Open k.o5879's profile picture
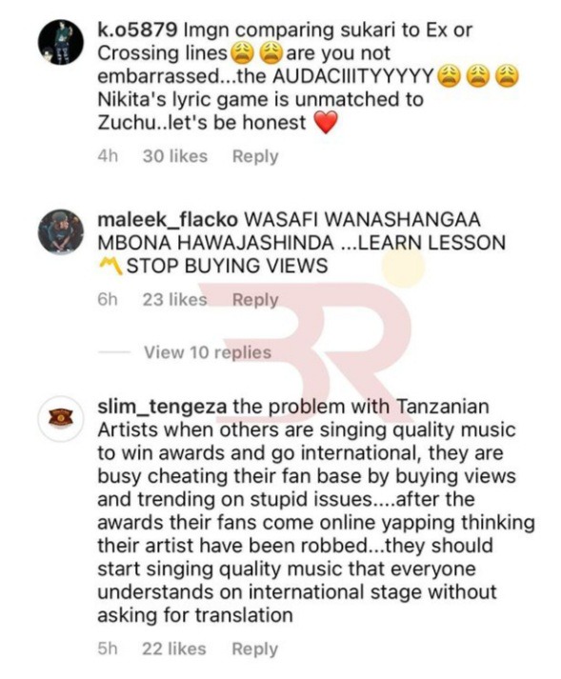The image size is (561, 679). click(61, 43)
